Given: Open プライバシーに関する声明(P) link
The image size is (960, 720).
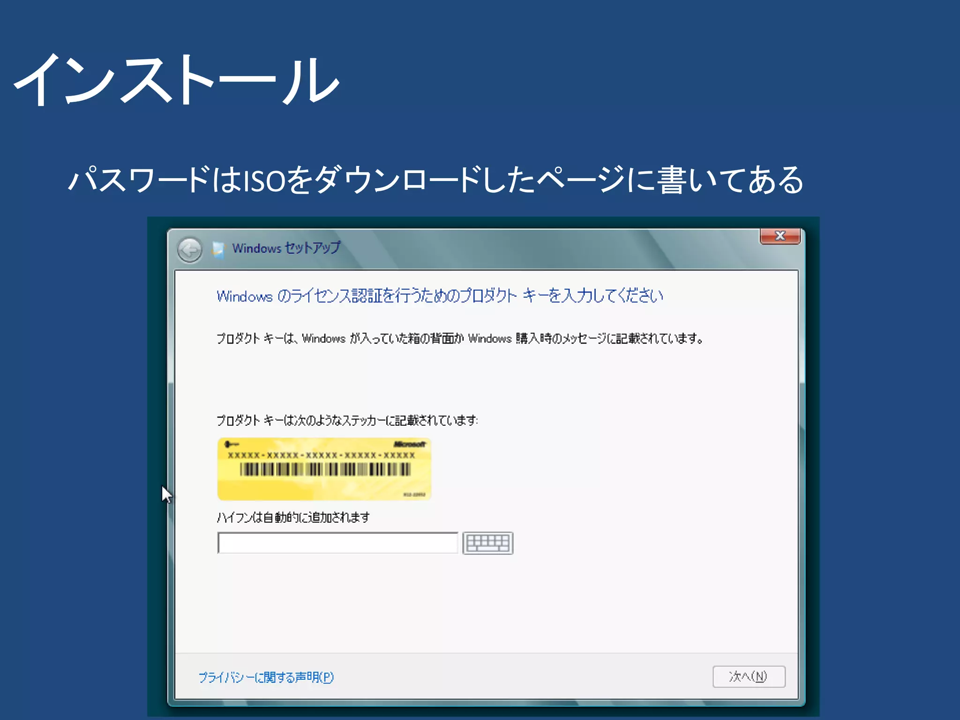Looking at the screenshot, I should pyautogui.click(x=266, y=677).
